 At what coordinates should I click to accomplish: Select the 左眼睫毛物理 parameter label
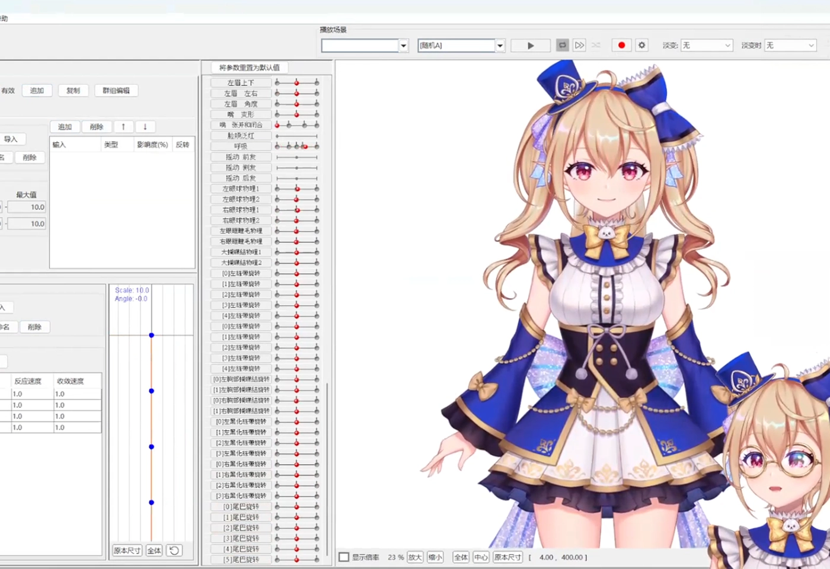pos(241,231)
